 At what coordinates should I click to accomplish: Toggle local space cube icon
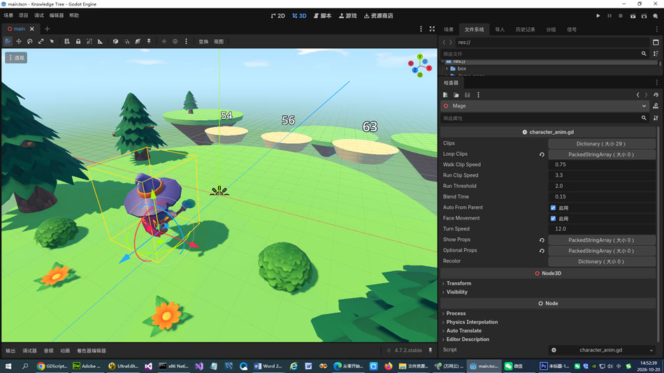tap(115, 41)
